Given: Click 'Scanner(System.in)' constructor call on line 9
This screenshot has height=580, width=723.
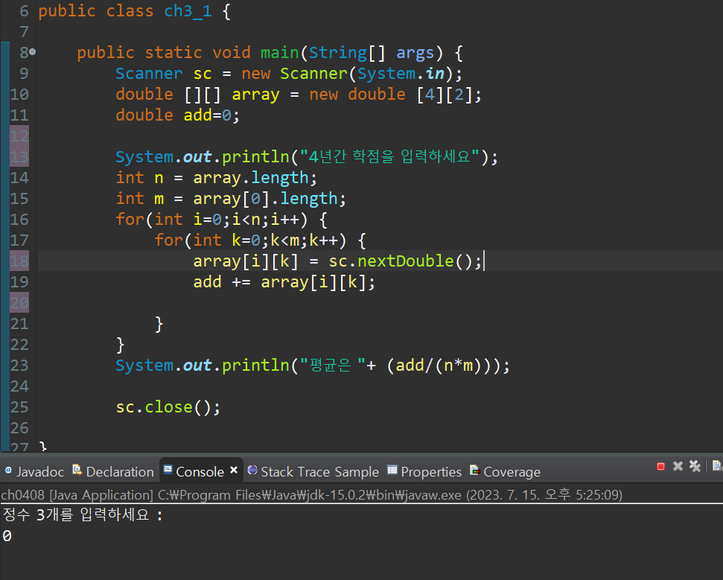Looking at the screenshot, I should 366,74.
